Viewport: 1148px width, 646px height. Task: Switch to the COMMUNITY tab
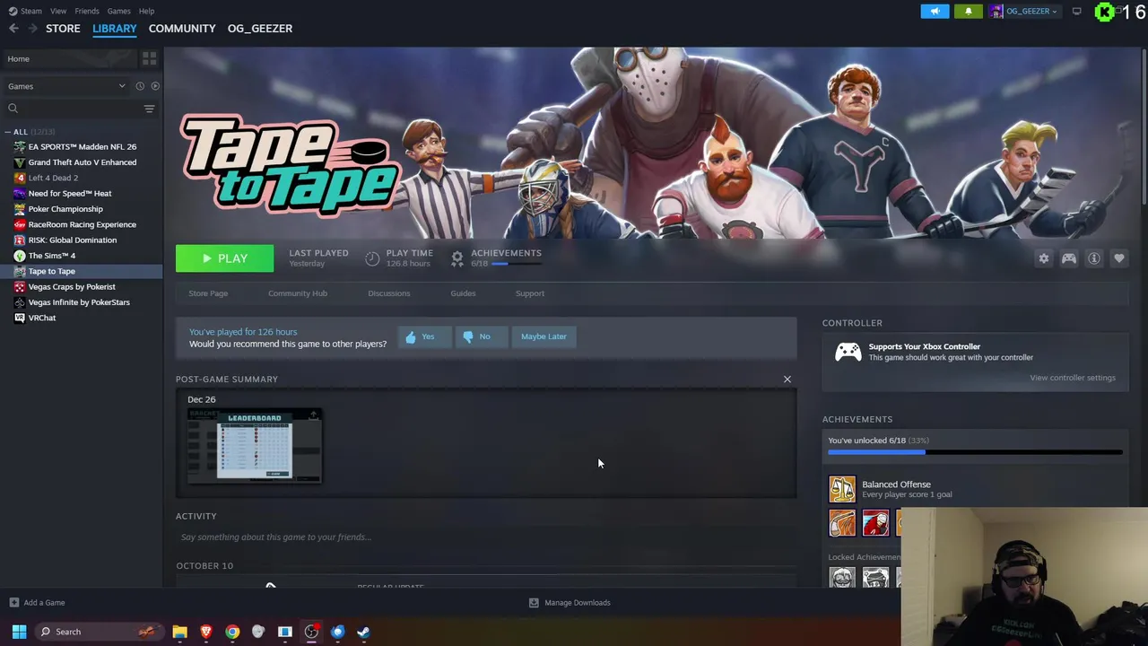click(182, 29)
